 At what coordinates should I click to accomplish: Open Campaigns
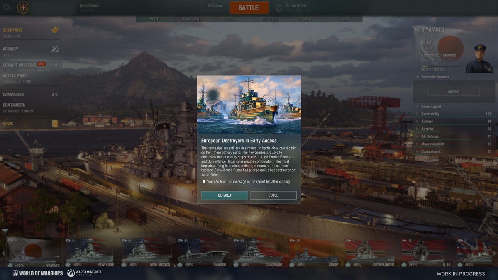(30, 95)
